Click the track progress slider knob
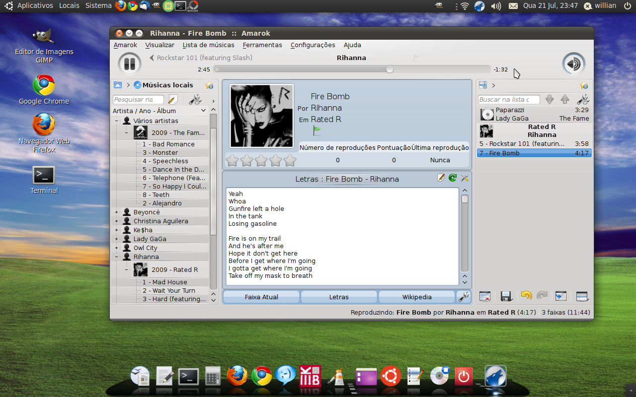This screenshot has height=397, width=636. click(390, 69)
